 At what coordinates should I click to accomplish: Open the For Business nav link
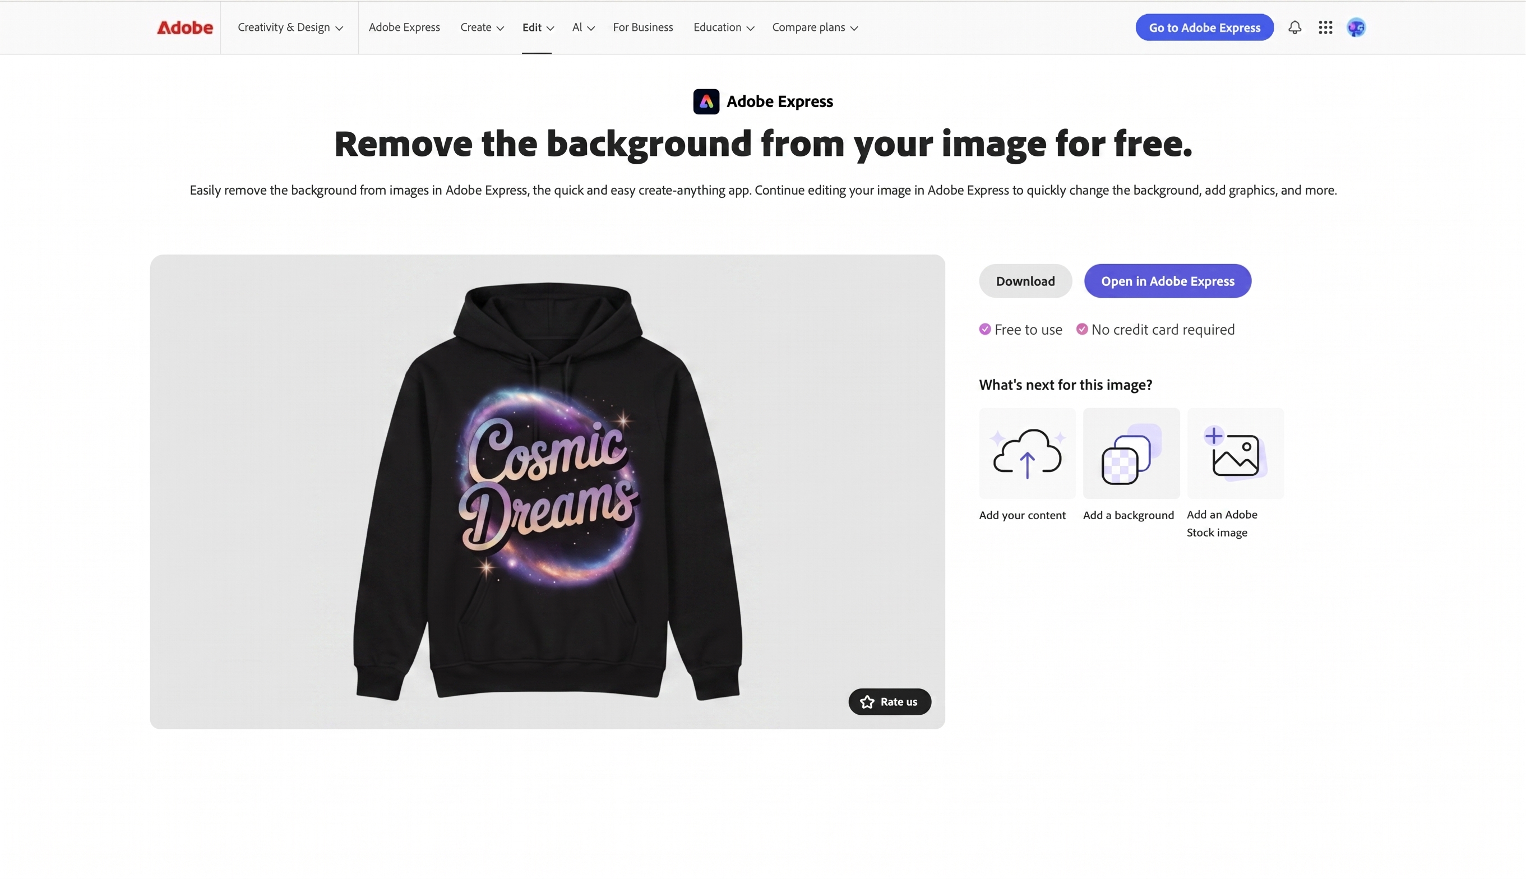click(x=643, y=27)
